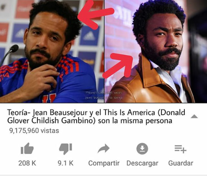This screenshot has height=176, width=207.
Task: Click the lower red arrow pointing right
Action: pyautogui.click(x=118, y=65)
